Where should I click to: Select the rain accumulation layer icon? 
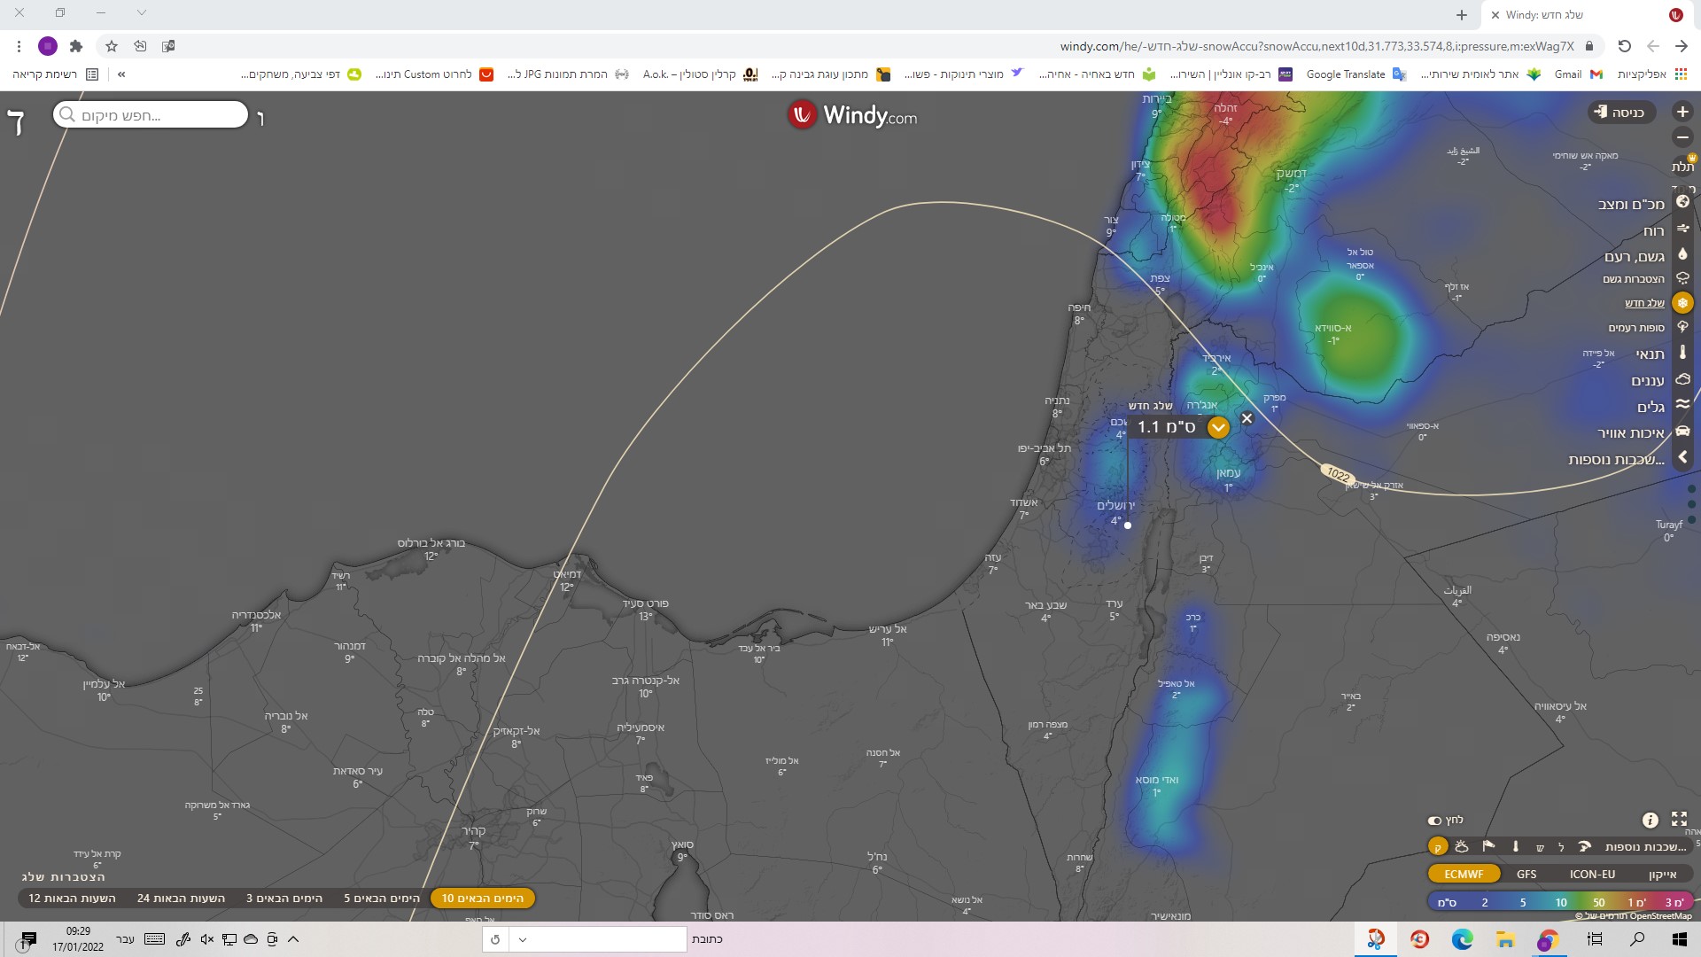point(1682,278)
